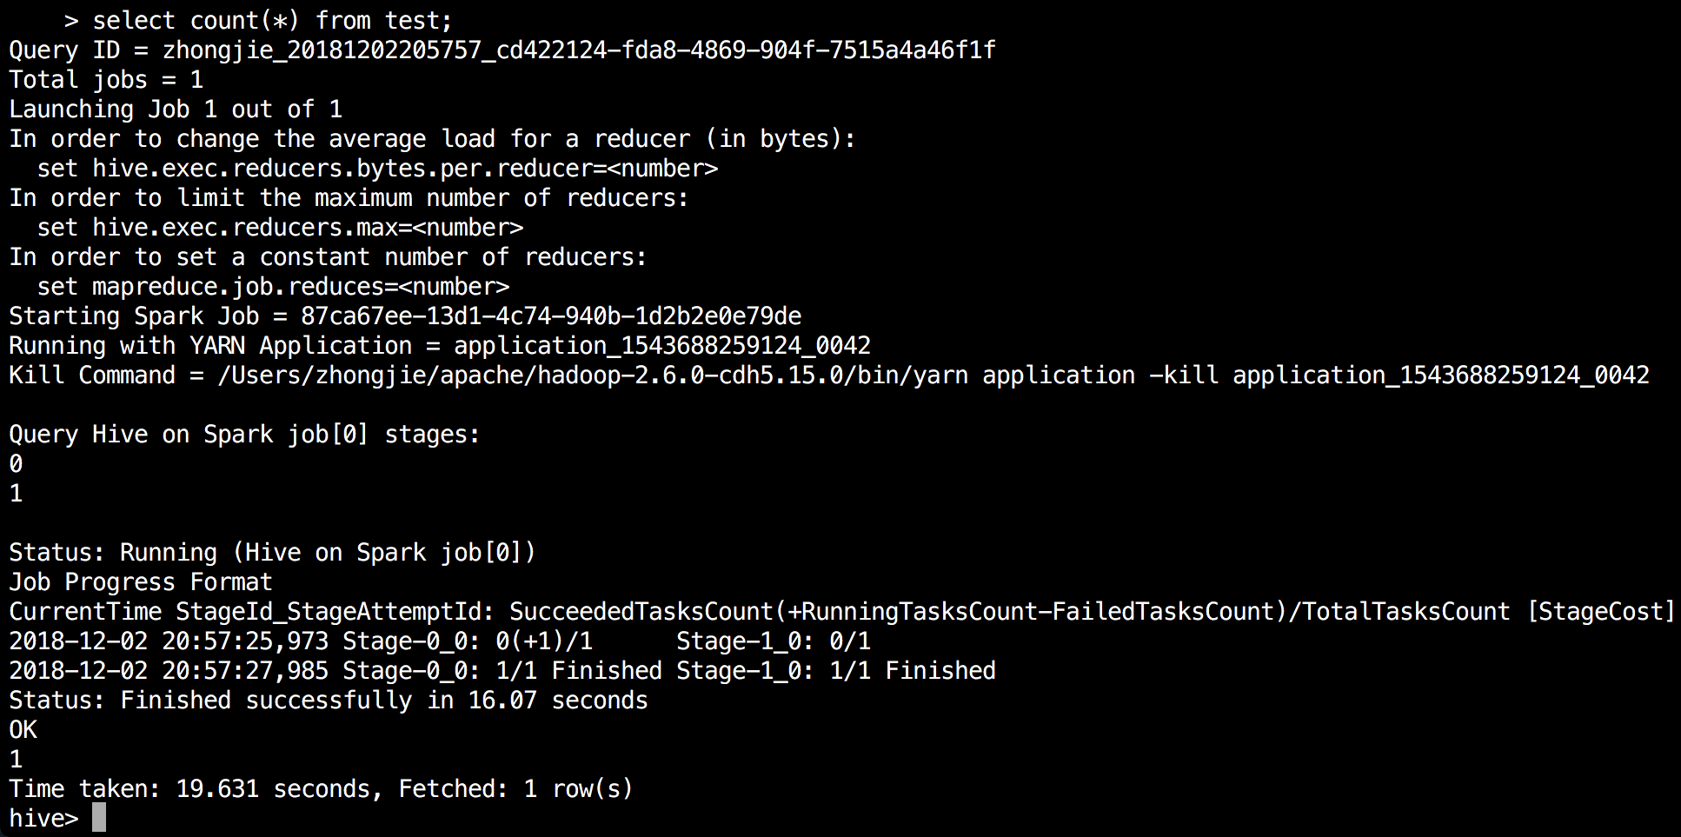Click 'Query Hive on Spark job[0] stages:' line
Viewport: 1681px width, 837px height.
pos(244,435)
